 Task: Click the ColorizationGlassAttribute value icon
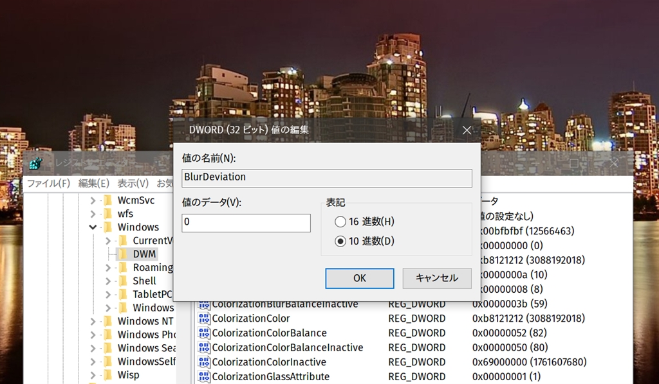[204, 376]
